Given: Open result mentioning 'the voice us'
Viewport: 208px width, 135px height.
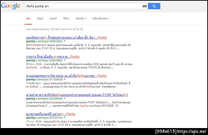Looking at the screenshot, I should pos(66,76).
